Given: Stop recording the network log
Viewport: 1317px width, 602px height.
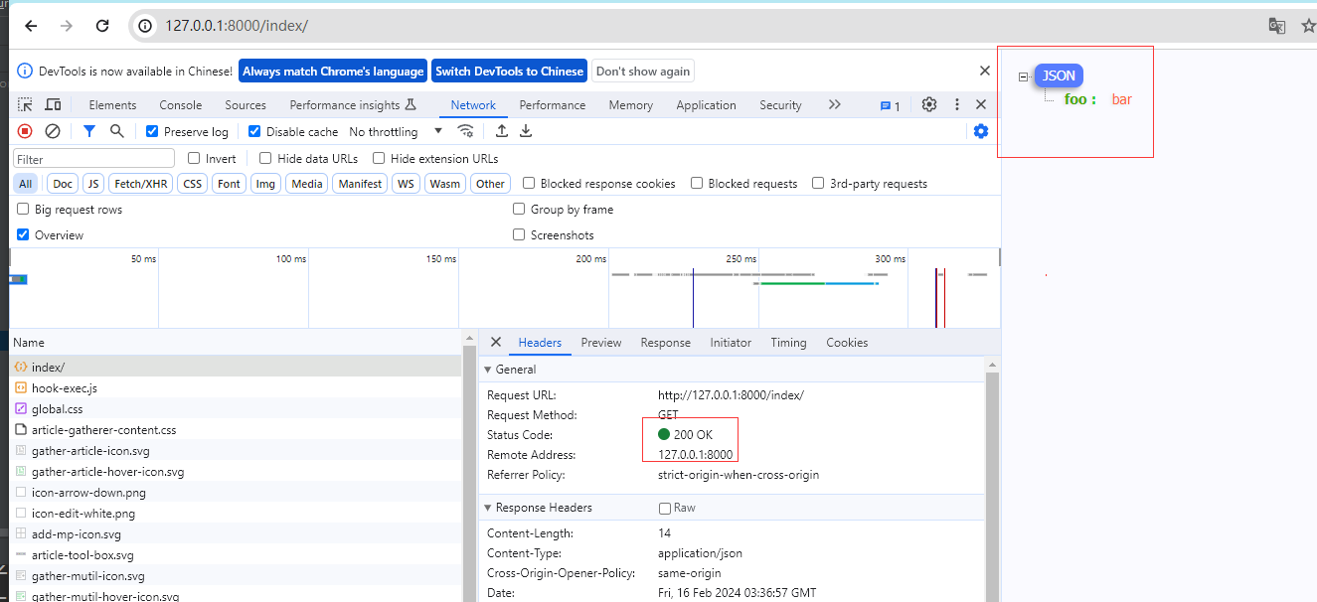Looking at the screenshot, I should 25,131.
